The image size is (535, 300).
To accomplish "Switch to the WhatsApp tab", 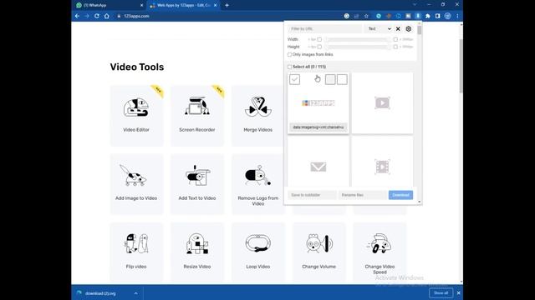I will tap(110, 5).
